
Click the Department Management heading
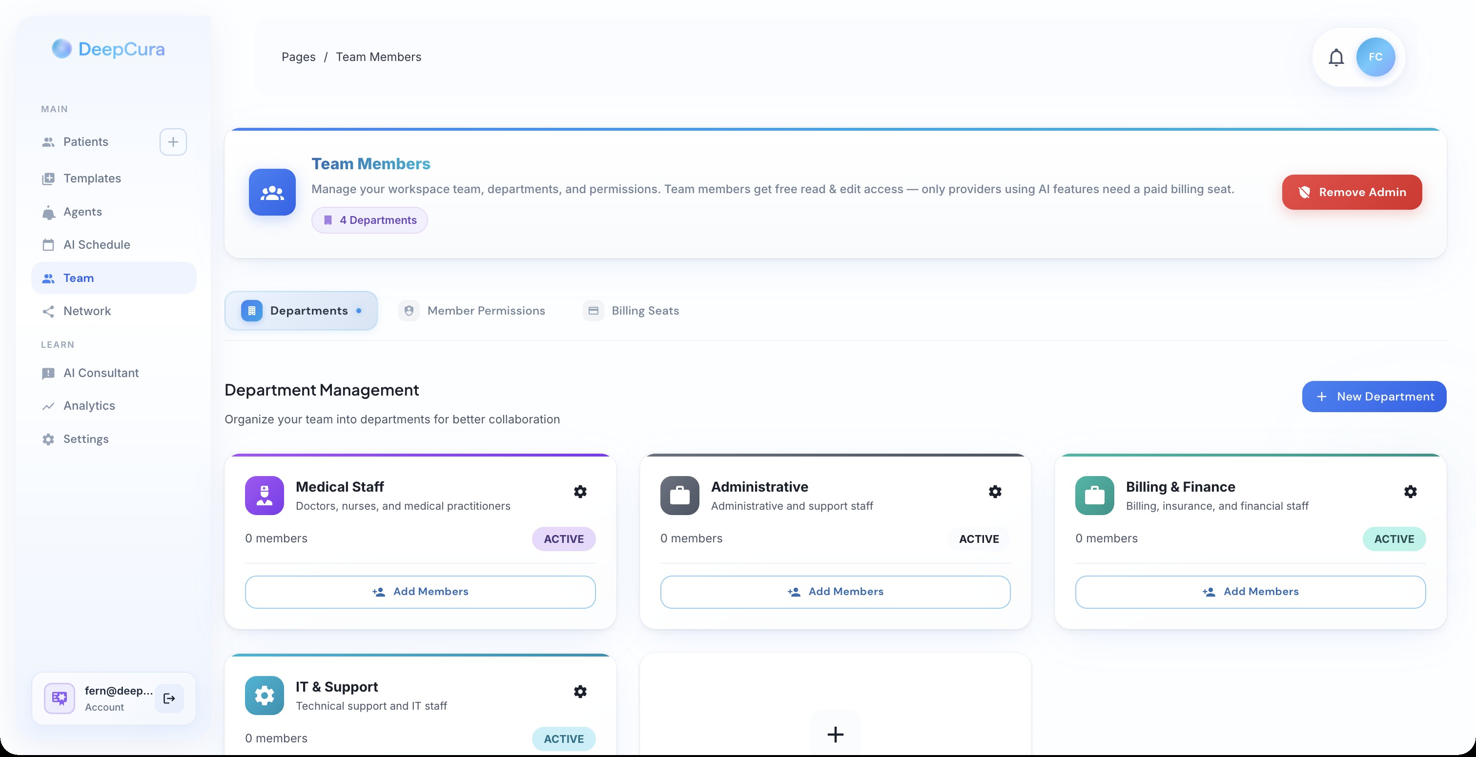[322, 391]
